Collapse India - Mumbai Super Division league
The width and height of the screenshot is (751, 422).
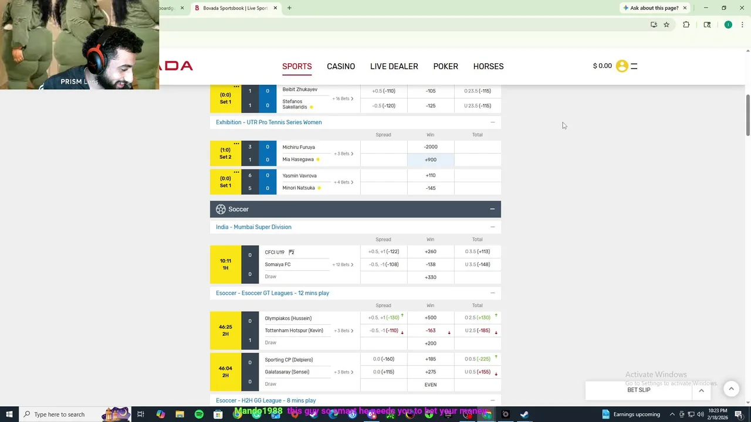(492, 227)
